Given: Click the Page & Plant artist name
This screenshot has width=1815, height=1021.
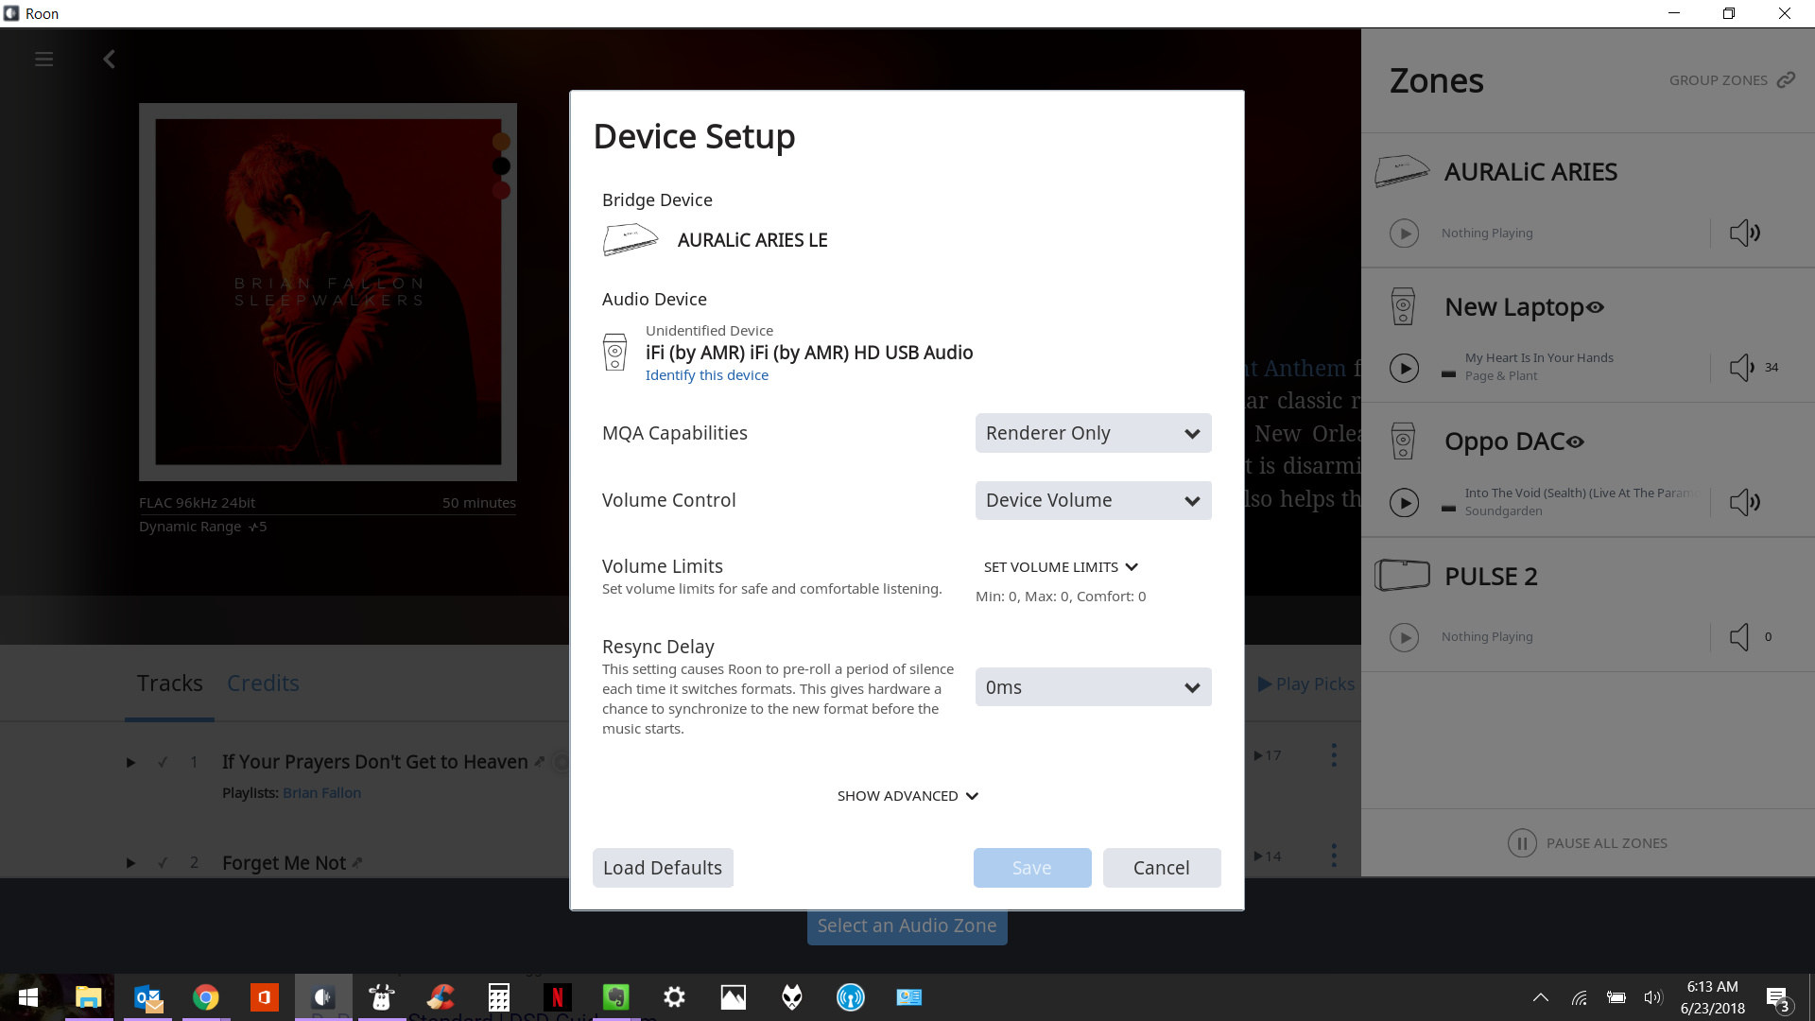Looking at the screenshot, I should tap(1501, 376).
